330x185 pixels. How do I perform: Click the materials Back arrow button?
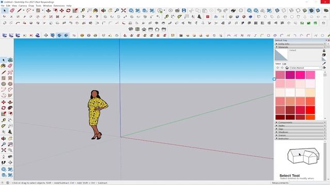pos(277,68)
